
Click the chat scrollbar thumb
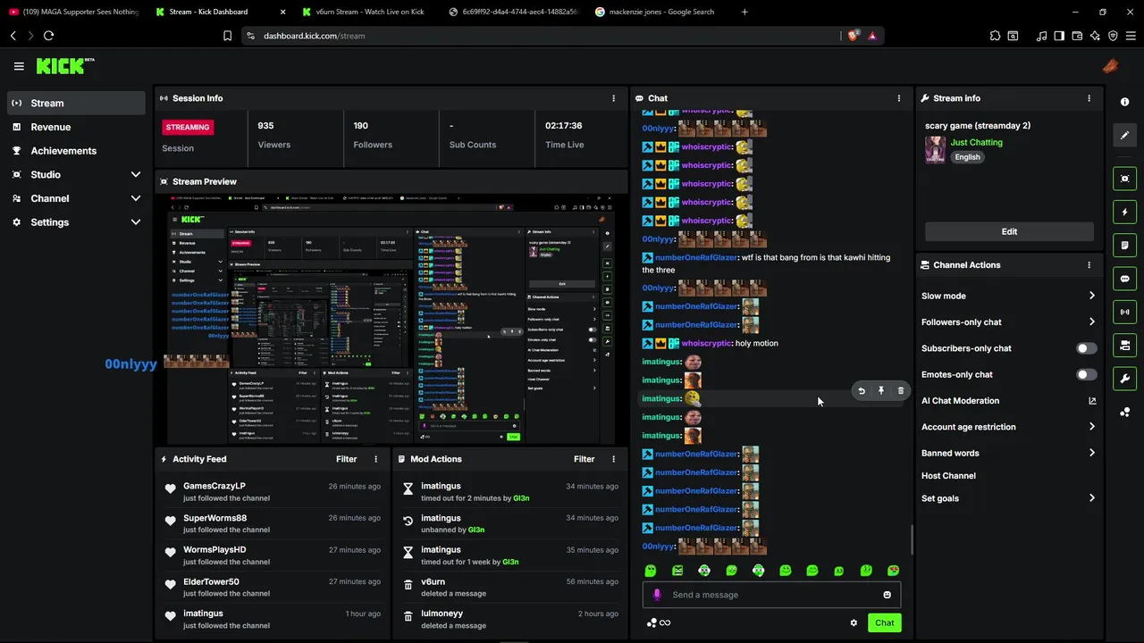click(912, 539)
